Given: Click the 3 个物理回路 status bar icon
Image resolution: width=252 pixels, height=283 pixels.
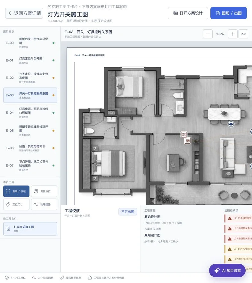Looking at the screenshot, I should point(34,278).
